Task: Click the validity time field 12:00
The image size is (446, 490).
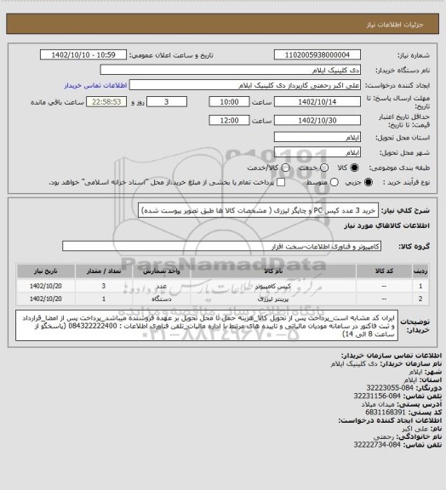Action: (229, 120)
